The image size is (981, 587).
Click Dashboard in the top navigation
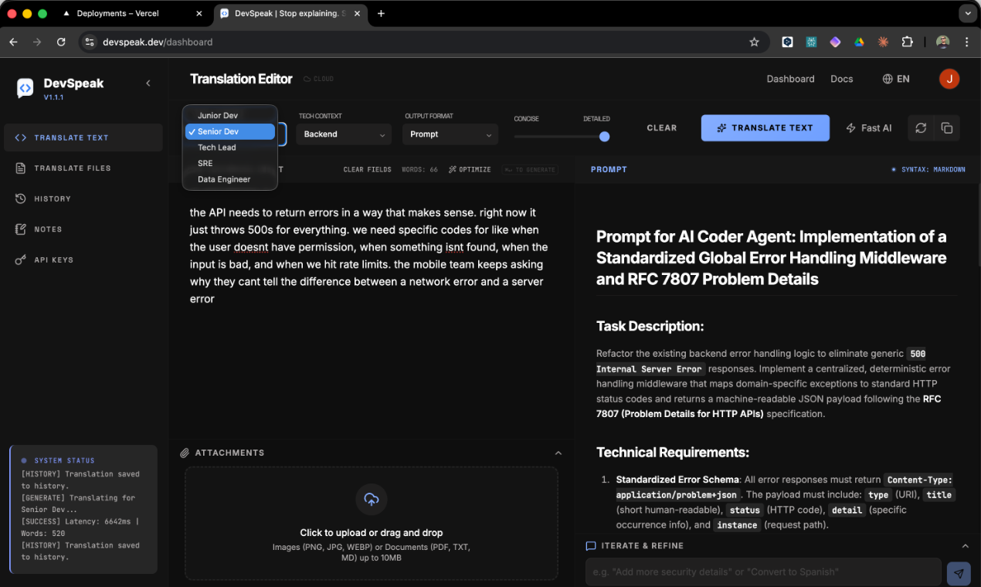790,79
